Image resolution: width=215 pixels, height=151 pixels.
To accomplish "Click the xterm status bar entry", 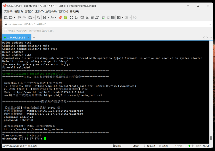I will (x=136, y=146).
